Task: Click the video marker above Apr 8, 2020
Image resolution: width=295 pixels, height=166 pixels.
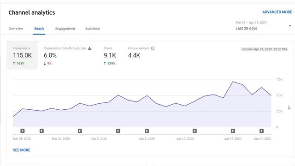Action: [x=147, y=131]
